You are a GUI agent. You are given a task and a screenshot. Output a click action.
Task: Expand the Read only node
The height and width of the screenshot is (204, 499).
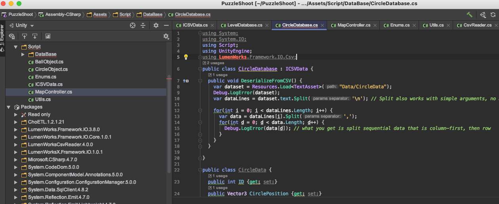click(16, 114)
